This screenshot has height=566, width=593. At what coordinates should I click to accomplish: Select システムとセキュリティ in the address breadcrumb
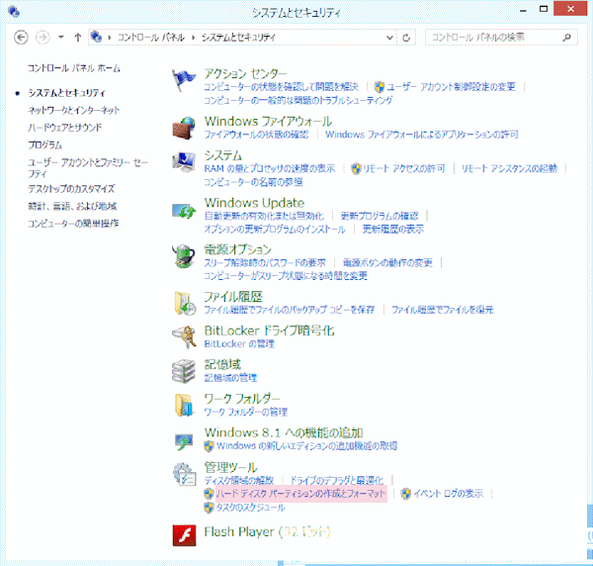click(238, 38)
